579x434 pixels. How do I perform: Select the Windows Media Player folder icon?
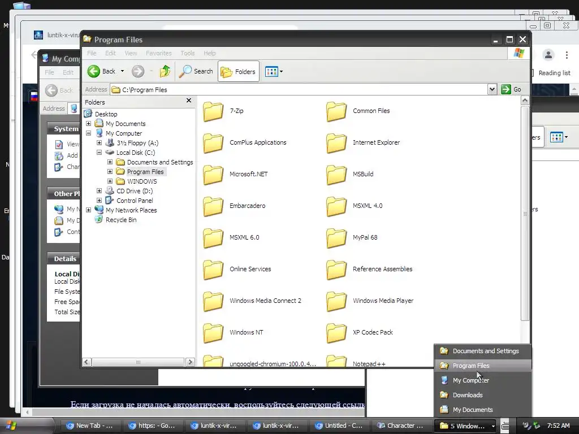(x=336, y=302)
